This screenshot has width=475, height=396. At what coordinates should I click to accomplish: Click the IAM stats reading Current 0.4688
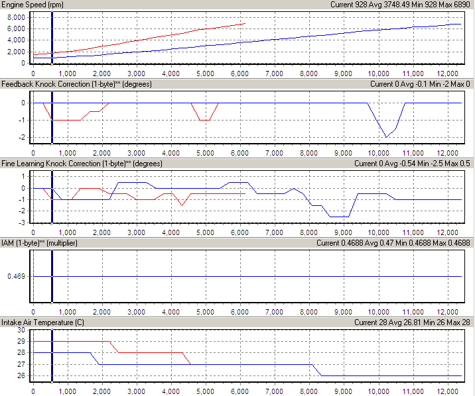coord(340,243)
